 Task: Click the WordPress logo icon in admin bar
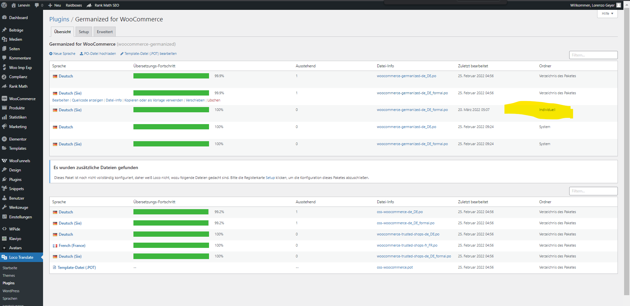[x=4, y=5]
